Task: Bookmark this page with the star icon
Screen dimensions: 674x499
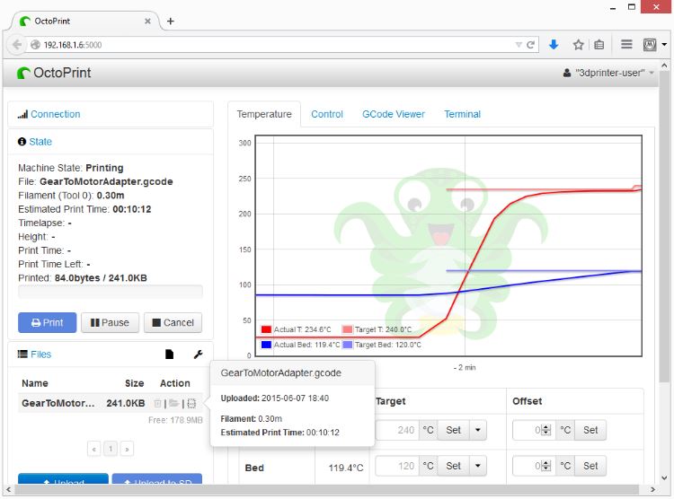Action: 579,44
